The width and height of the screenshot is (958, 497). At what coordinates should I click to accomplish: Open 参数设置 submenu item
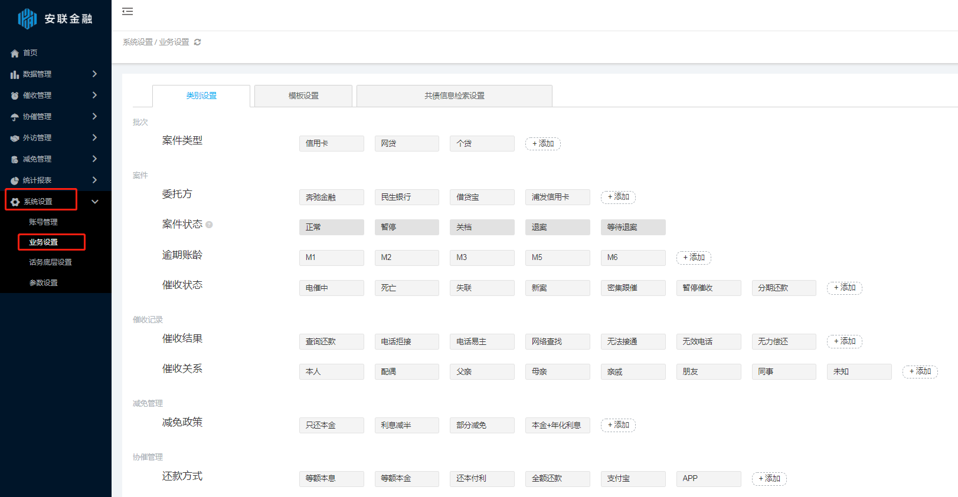pyautogui.click(x=44, y=283)
